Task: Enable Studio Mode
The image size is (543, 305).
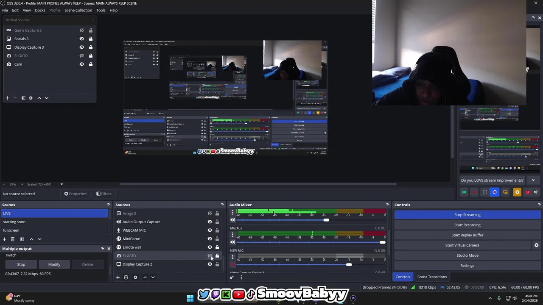Action: coord(467,255)
